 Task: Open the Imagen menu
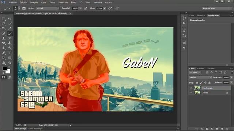click(34, 3)
